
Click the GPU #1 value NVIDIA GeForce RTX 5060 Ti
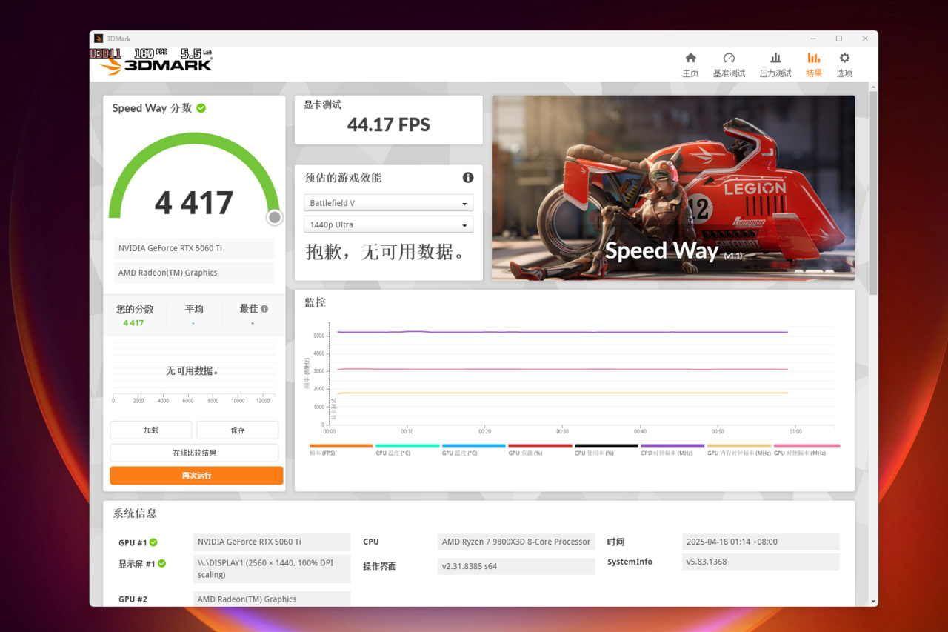tap(272, 542)
